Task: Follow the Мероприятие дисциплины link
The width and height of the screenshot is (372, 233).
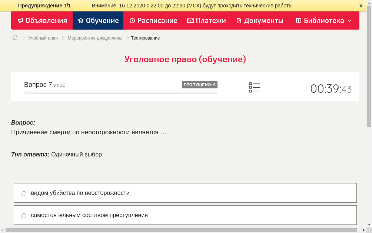Action: [94, 38]
